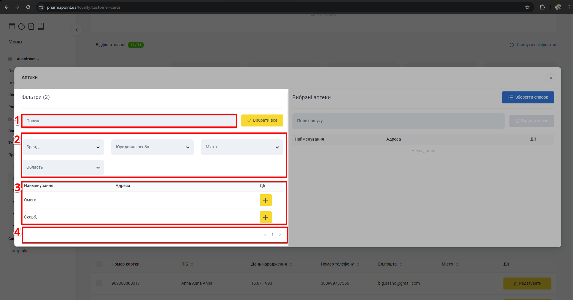The image size is (573, 300).
Task: Expand the Місто filter dropdown
Action: click(x=242, y=147)
